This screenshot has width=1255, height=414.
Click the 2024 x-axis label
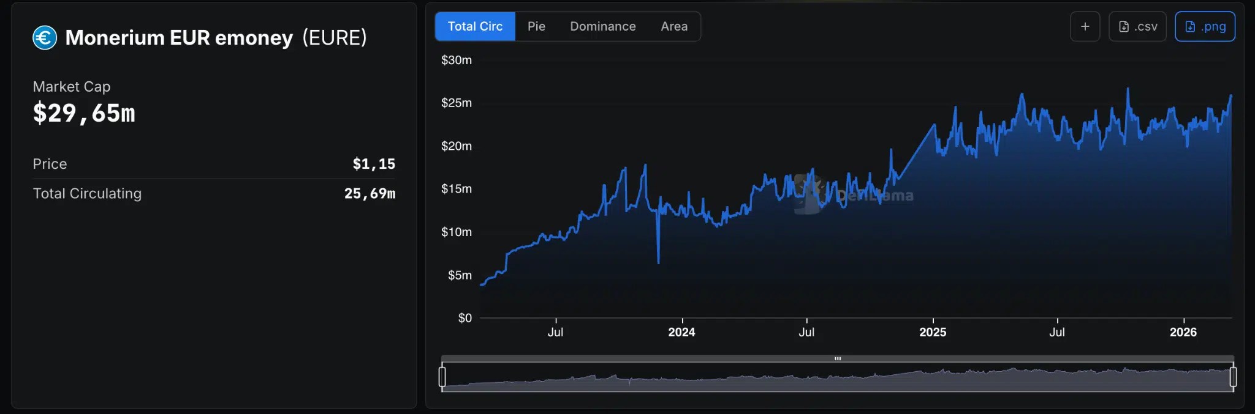681,332
